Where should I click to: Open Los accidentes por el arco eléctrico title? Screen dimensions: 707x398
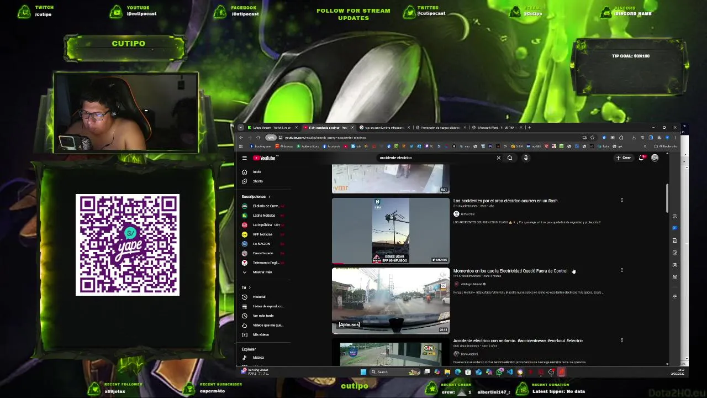coord(505,201)
